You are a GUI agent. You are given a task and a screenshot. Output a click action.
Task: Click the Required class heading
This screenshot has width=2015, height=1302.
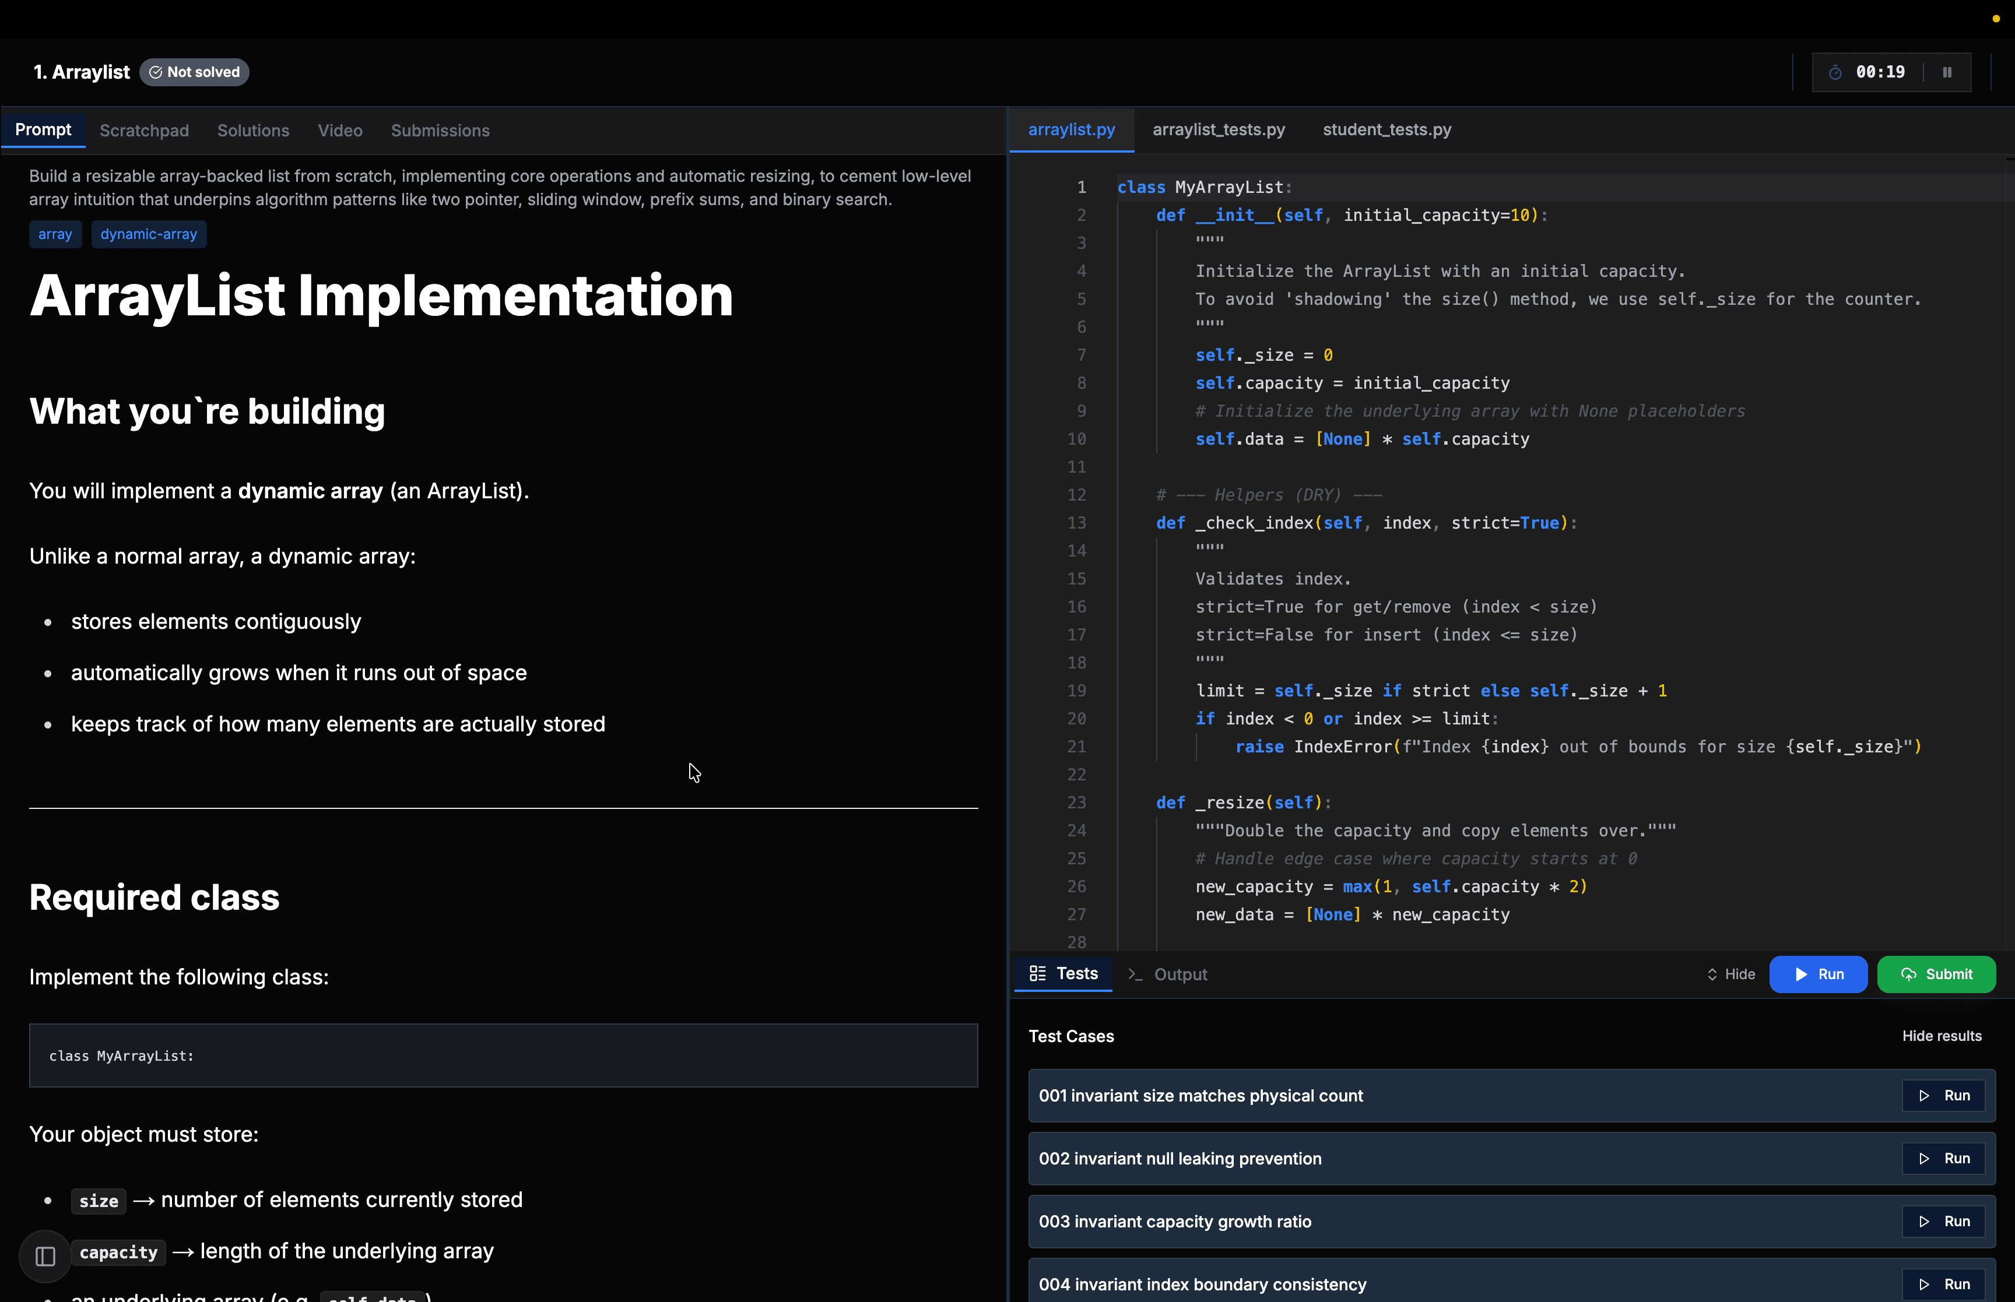tap(154, 898)
